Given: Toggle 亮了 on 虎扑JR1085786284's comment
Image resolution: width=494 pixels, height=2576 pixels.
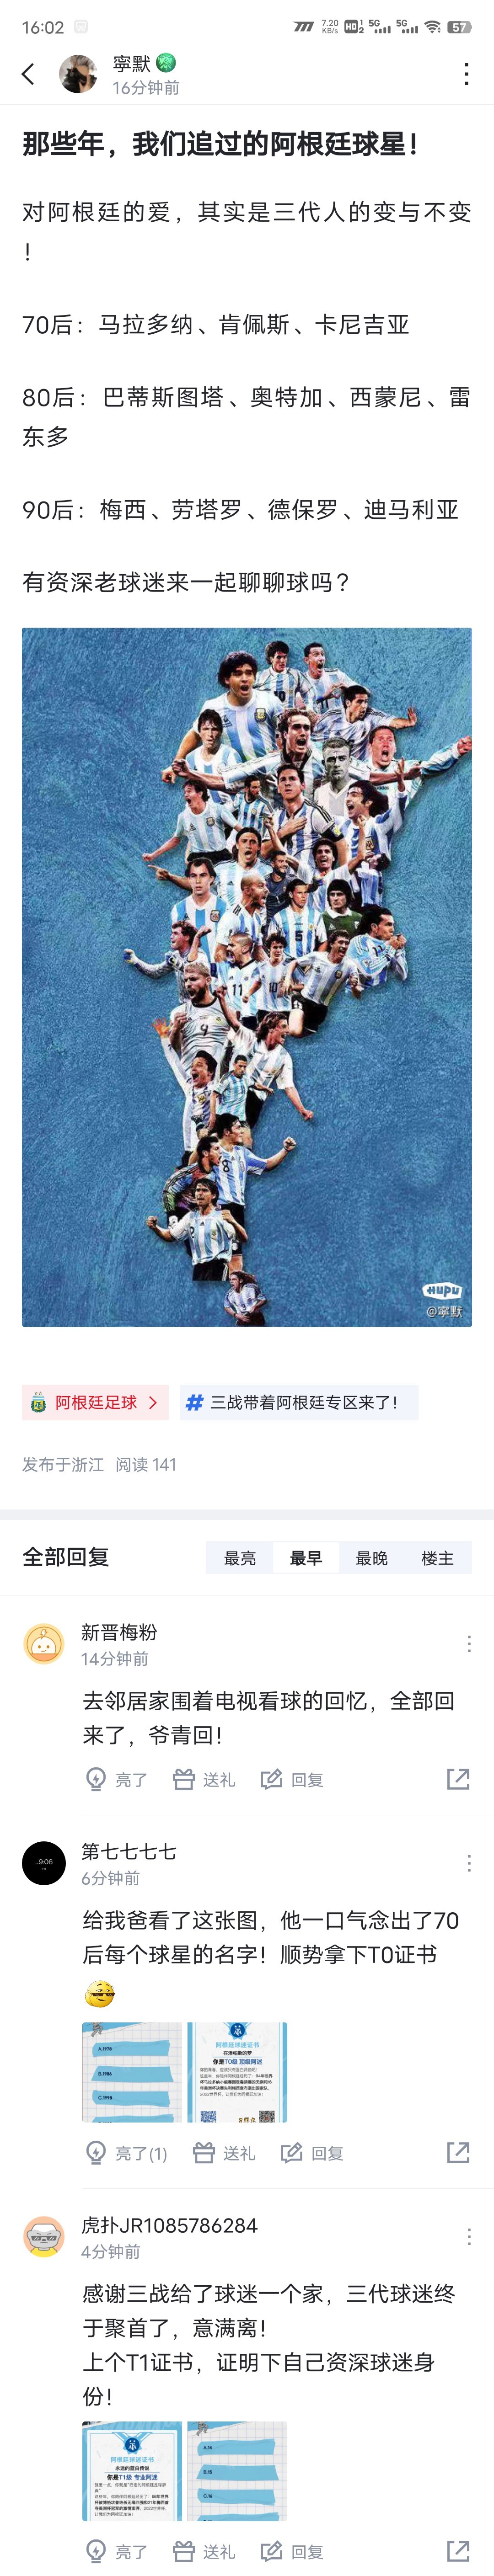Looking at the screenshot, I should (117, 2551).
